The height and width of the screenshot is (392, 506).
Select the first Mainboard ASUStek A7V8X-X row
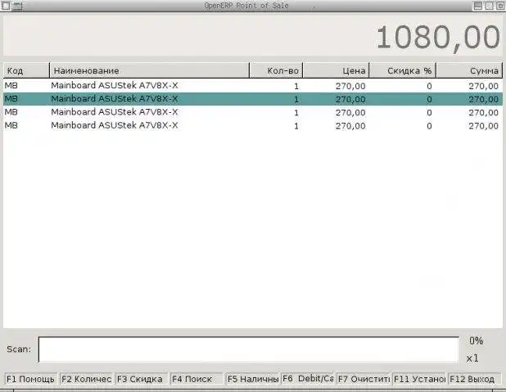pos(253,86)
